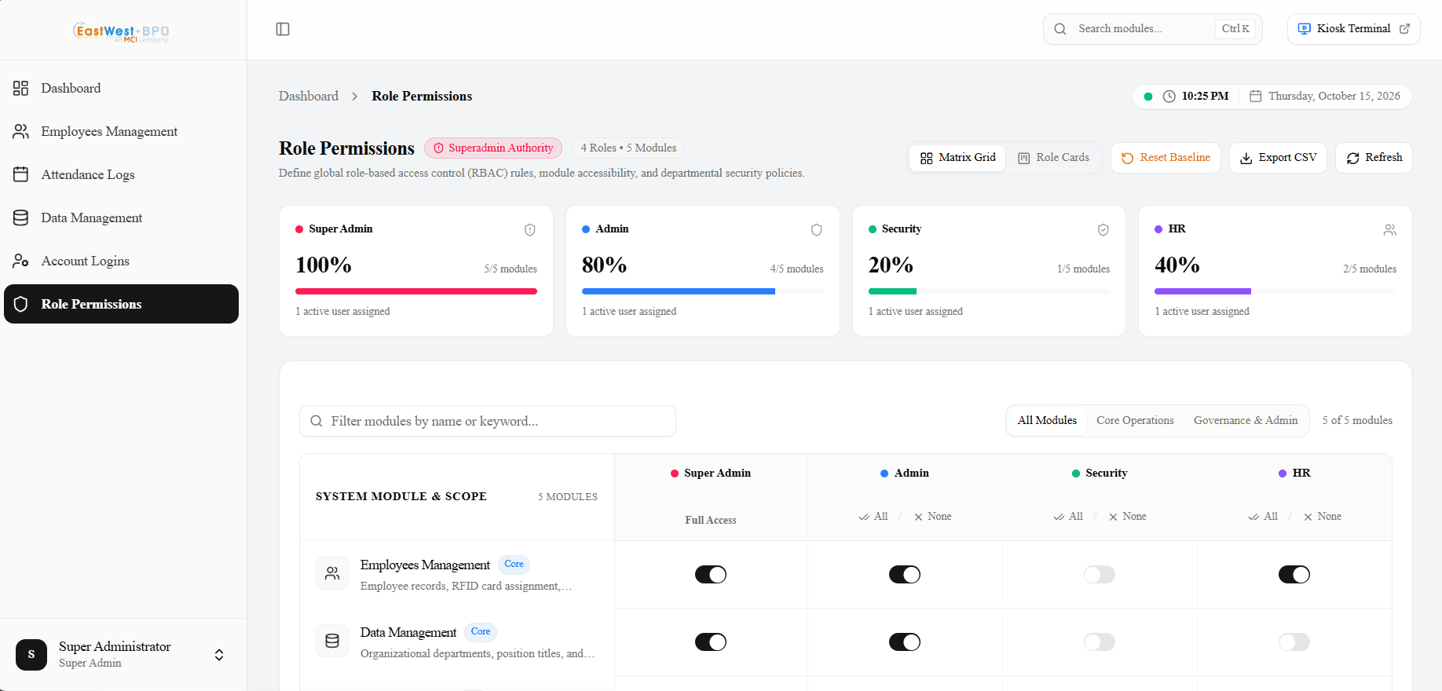Click the Data Management module row icon
The height and width of the screenshot is (691, 1442).
[x=332, y=641]
